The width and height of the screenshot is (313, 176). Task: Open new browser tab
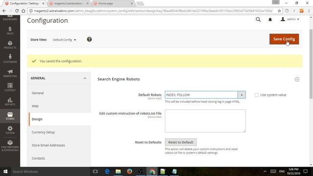[x=140, y=3]
